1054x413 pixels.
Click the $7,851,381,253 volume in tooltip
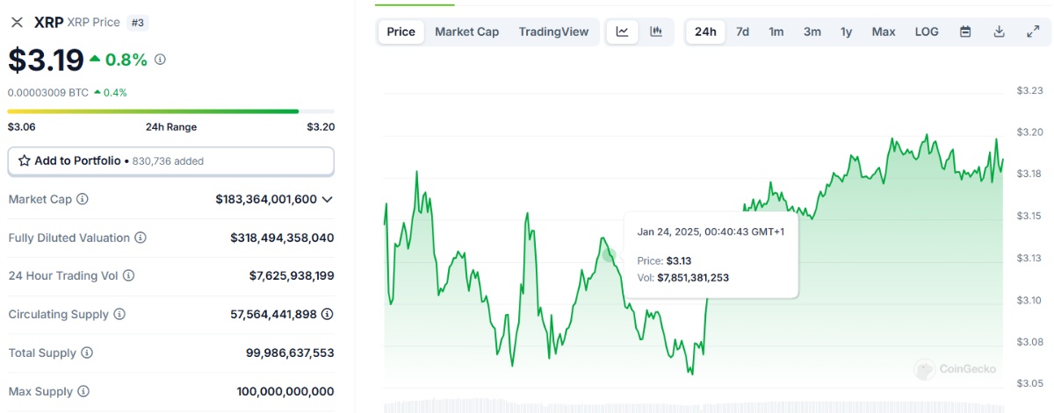point(693,277)
